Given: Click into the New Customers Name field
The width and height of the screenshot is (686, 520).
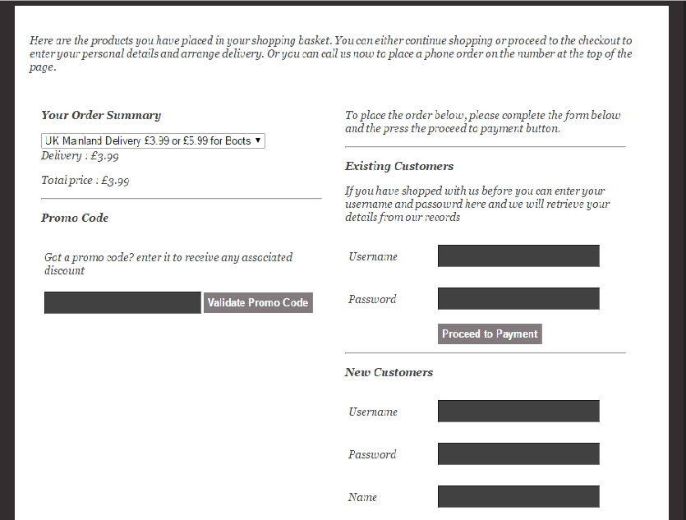Looking at the screenshot, I should pos(518,497).
